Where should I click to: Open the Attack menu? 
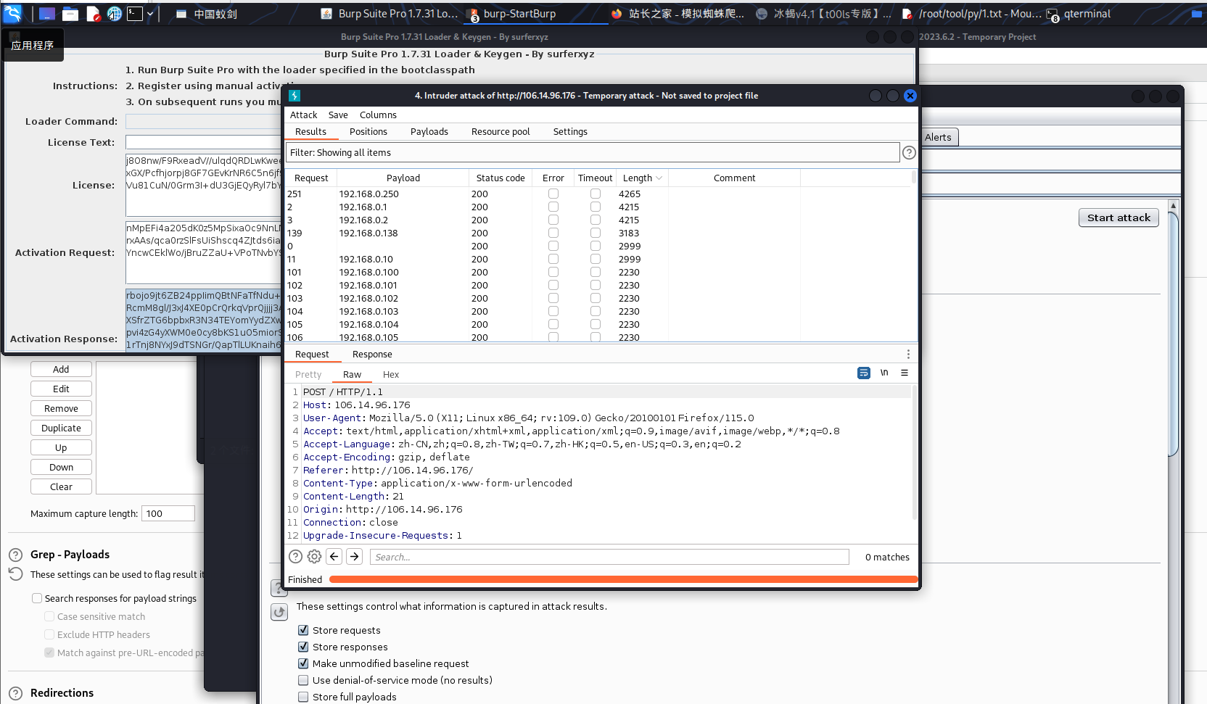303,115
